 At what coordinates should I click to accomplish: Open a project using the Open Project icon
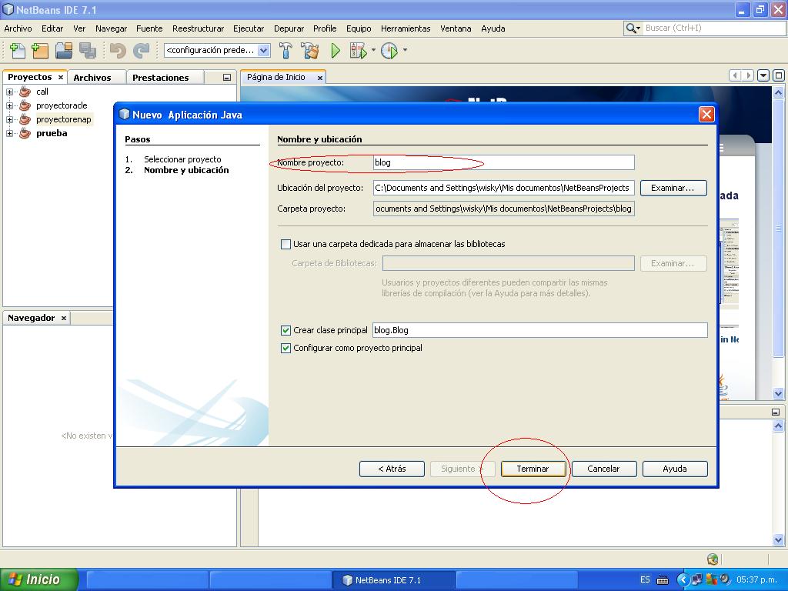(65, 52)
